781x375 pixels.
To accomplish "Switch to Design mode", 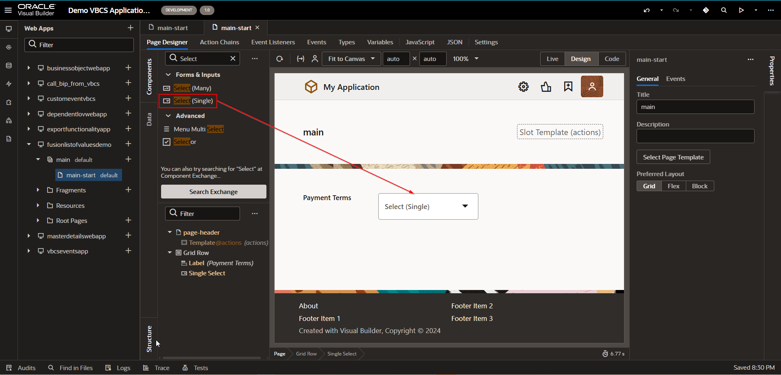I will click(x=580, y=59).
